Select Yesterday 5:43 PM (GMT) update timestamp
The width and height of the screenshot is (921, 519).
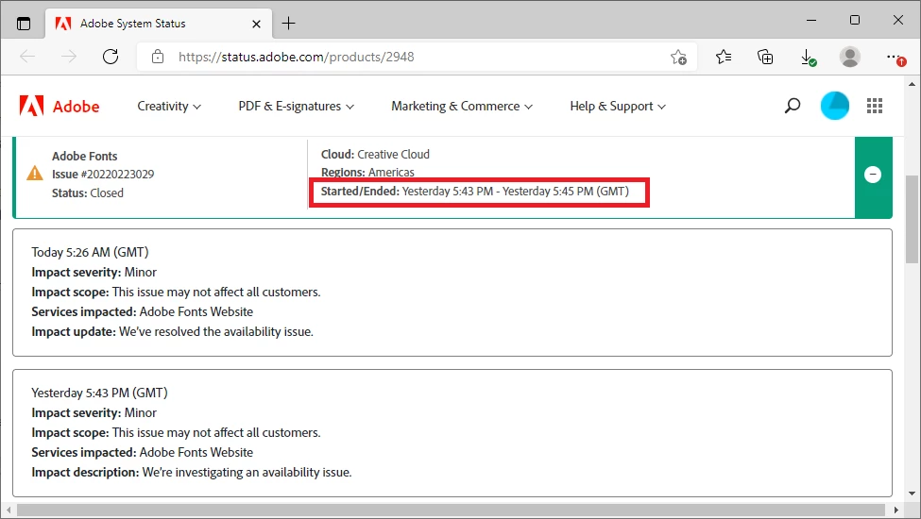point(99,393)
